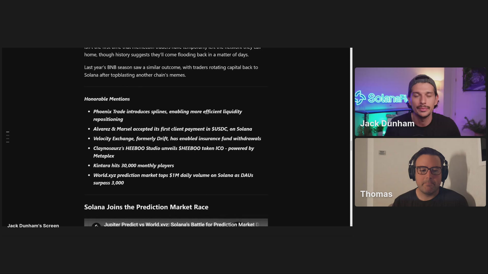Viewport: 488px width, 274px height.
Task: Click the 'Jack Dunham's Screen' label
Action: (x=33, y=226)
